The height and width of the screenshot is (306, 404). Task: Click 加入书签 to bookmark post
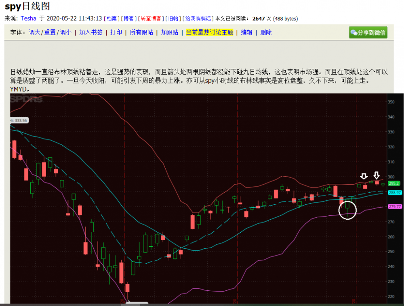[90, 32]
